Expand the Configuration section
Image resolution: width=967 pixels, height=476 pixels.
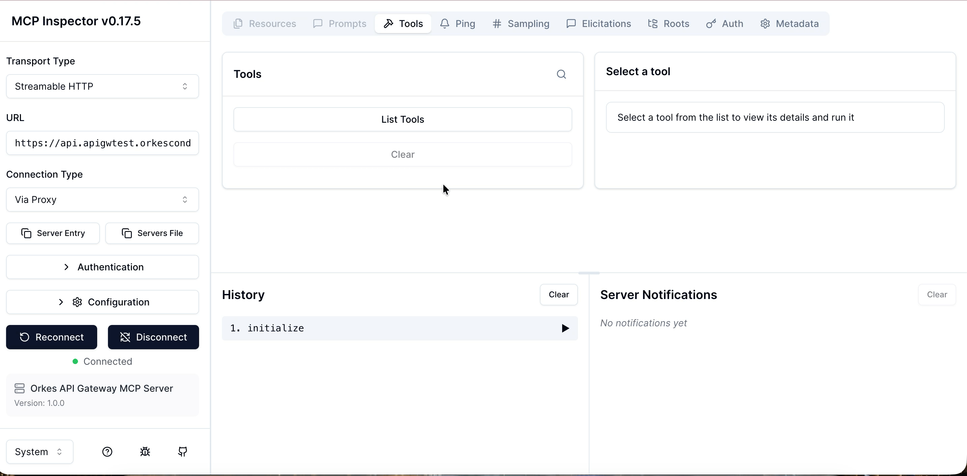pos(102,302)
